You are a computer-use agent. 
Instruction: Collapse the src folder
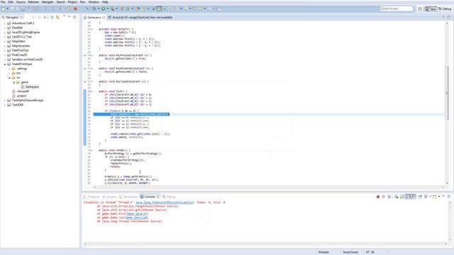coord(9,77)
